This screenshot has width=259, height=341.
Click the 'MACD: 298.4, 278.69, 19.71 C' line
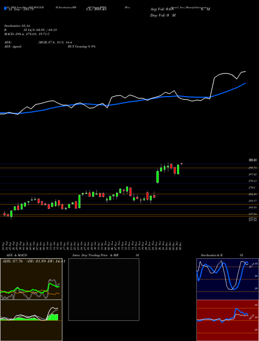(x=27, y=34)
